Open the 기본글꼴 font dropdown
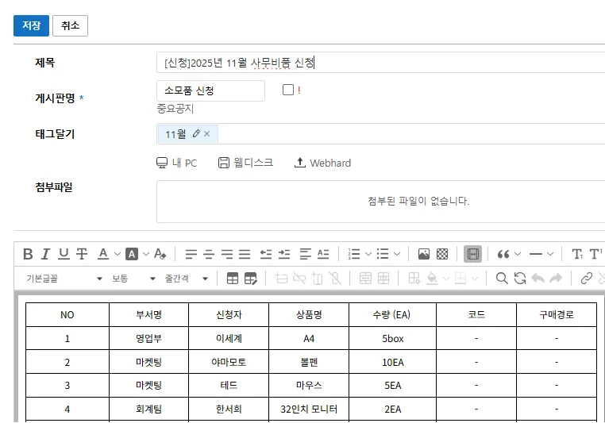The image size is (605, 423). [64, 279]
